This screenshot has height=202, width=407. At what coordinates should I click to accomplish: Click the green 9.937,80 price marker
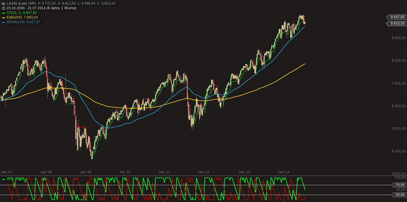(397, 17)
